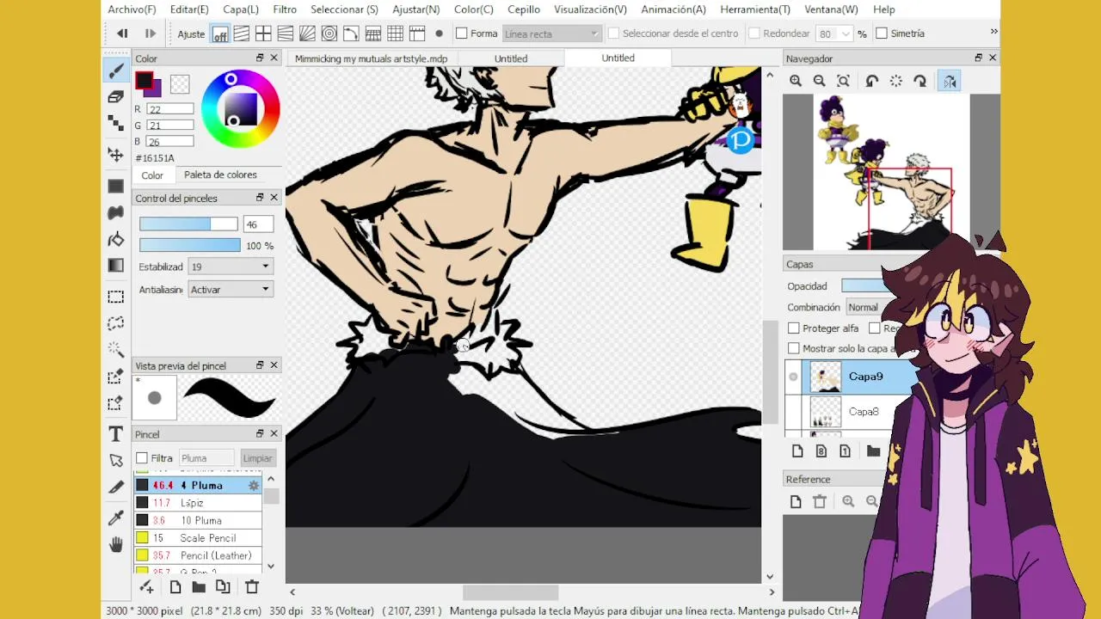Screen dimensions: 1101x619
Task: Toggle visibility of Capa9 layer
Action: [x=793, y=377]
